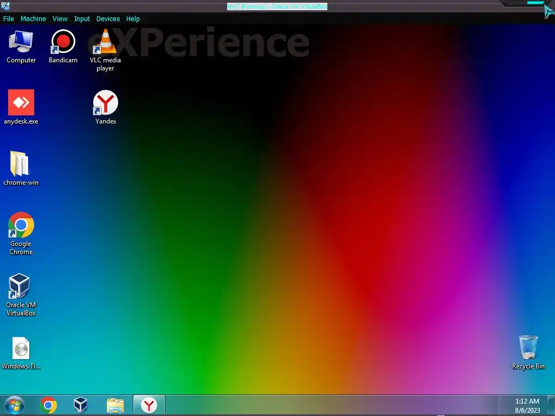The image size is (555, 416).
Task: Switch to Yandex browser in the taskbar
Action: pos(149,405)
